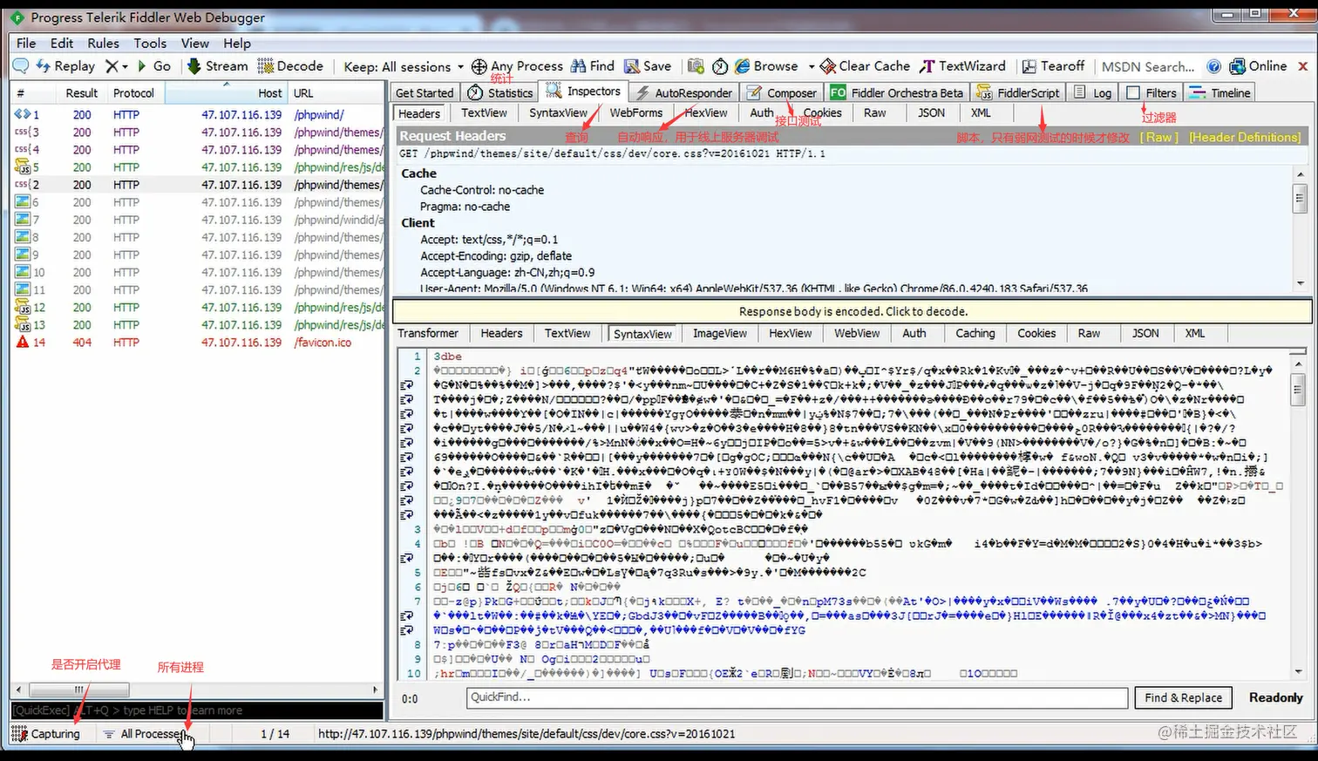
Task: Open the Tools menu
Action: 150,43
